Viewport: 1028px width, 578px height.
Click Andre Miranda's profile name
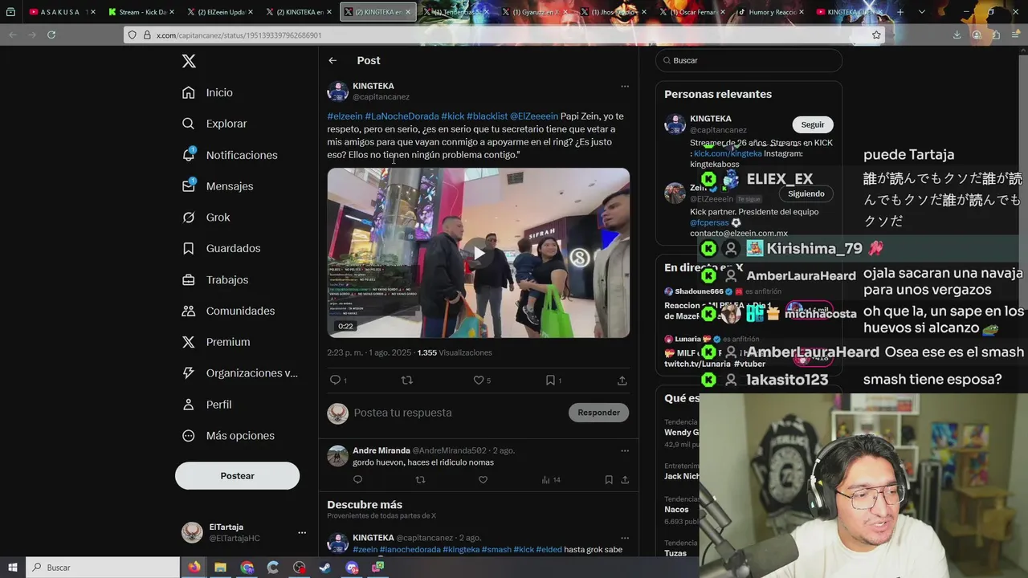(381, 450)
